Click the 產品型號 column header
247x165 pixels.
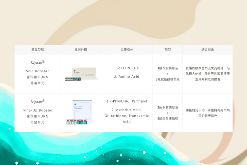tap(38, 49)
